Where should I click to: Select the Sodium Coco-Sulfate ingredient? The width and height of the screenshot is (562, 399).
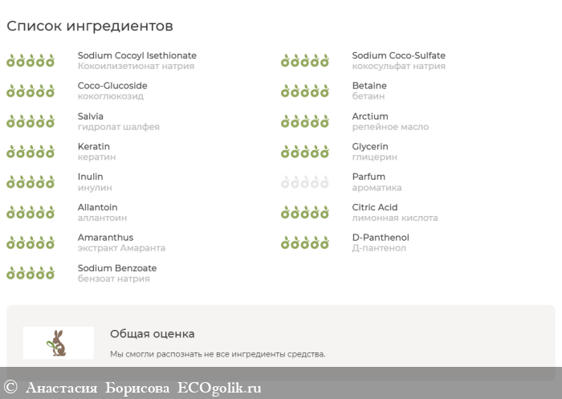click(x=398, y=55)
